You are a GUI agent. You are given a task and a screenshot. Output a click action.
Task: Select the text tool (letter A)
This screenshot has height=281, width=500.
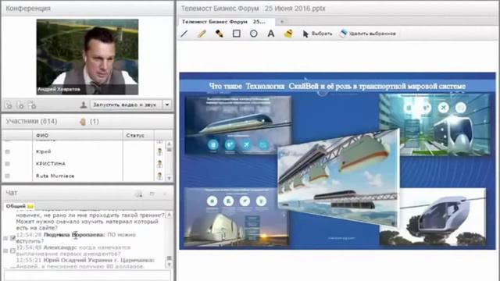coord(271,34)
